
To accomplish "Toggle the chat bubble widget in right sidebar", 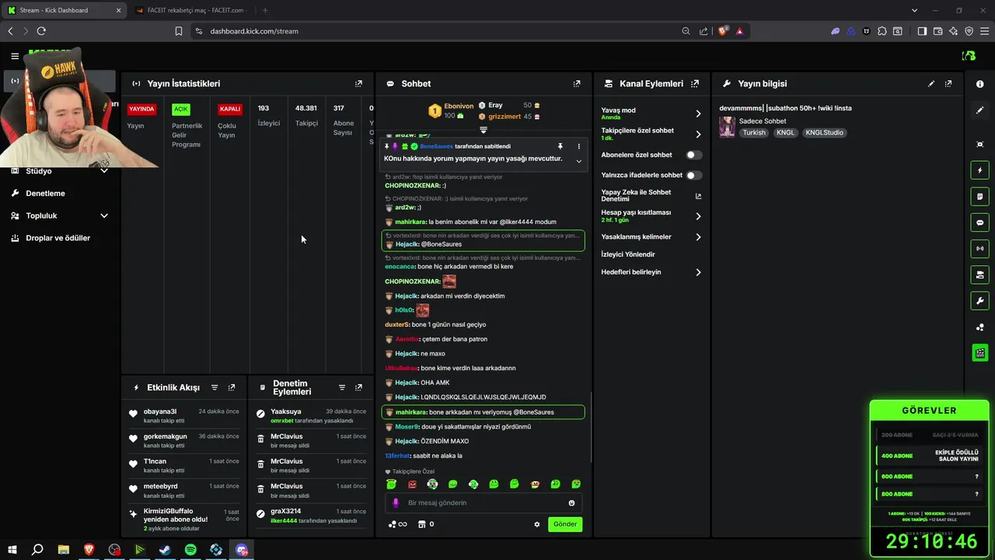I will coord(980,222).
